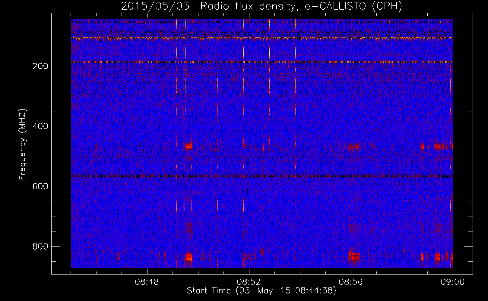Image resolution: width=488 pixels, height=301 pixels.
Task: Select the 'Frequency (MHZ)' axis label
Action: (23, 144)
